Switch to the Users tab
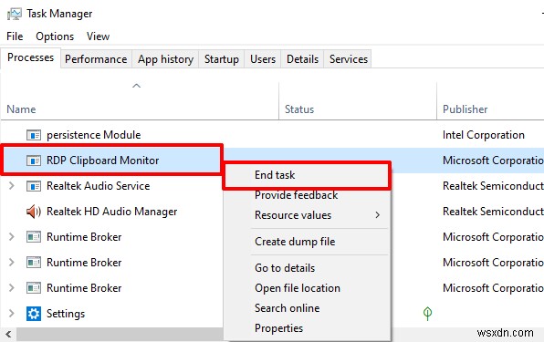This screenshot has height=342, width=544. (263, 59)
